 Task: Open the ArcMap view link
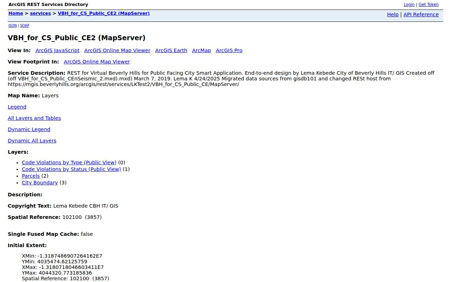(x=202, y=50)
